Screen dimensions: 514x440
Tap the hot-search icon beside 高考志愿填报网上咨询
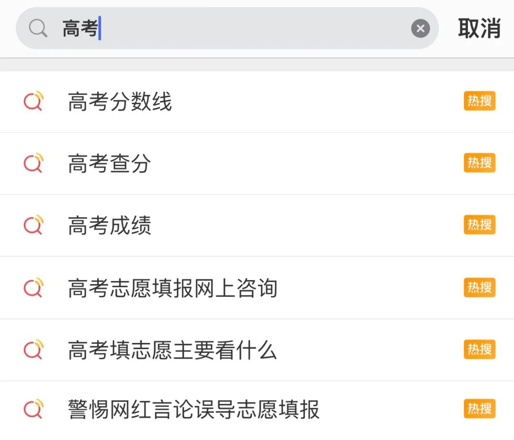pyautogui.click(x=33, y=287)
